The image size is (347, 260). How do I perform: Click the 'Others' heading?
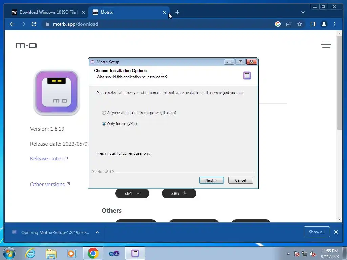111,211
